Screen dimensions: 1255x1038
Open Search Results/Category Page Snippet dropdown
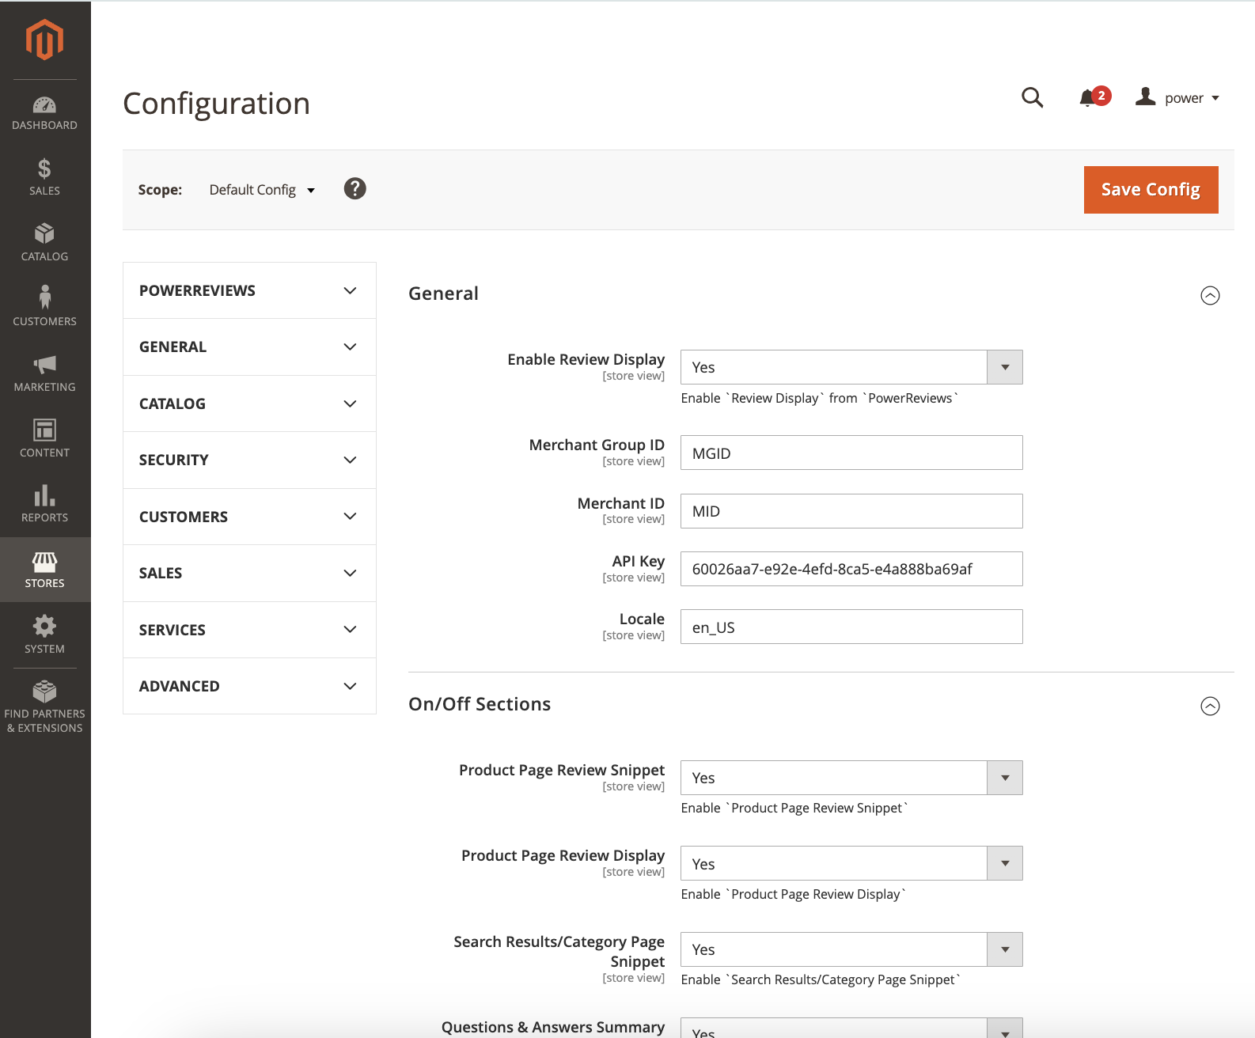point(851,949)
